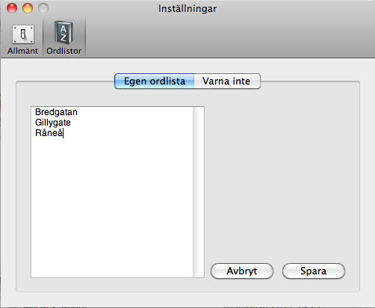Image resolution: width=375 pixels, height=308 pixels.
Task: Cancel changes with the Avbryt button
Action: click(242, 271)
